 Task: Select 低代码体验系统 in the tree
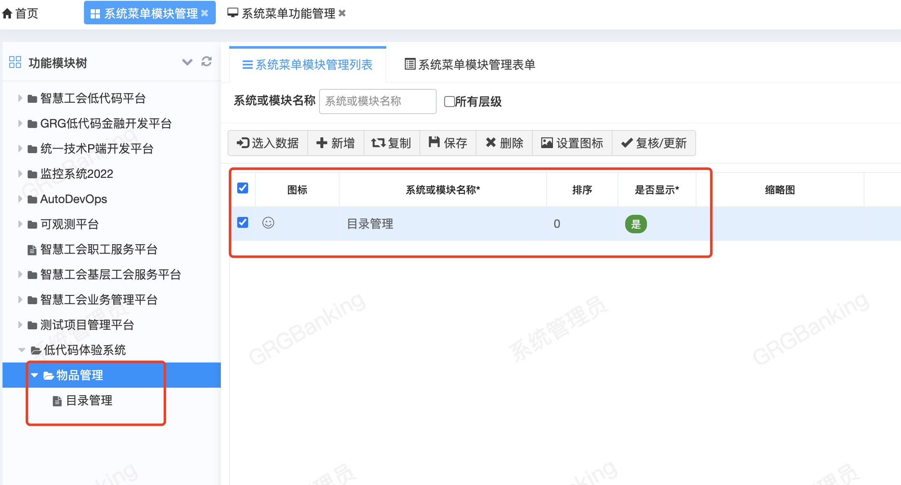85,350
